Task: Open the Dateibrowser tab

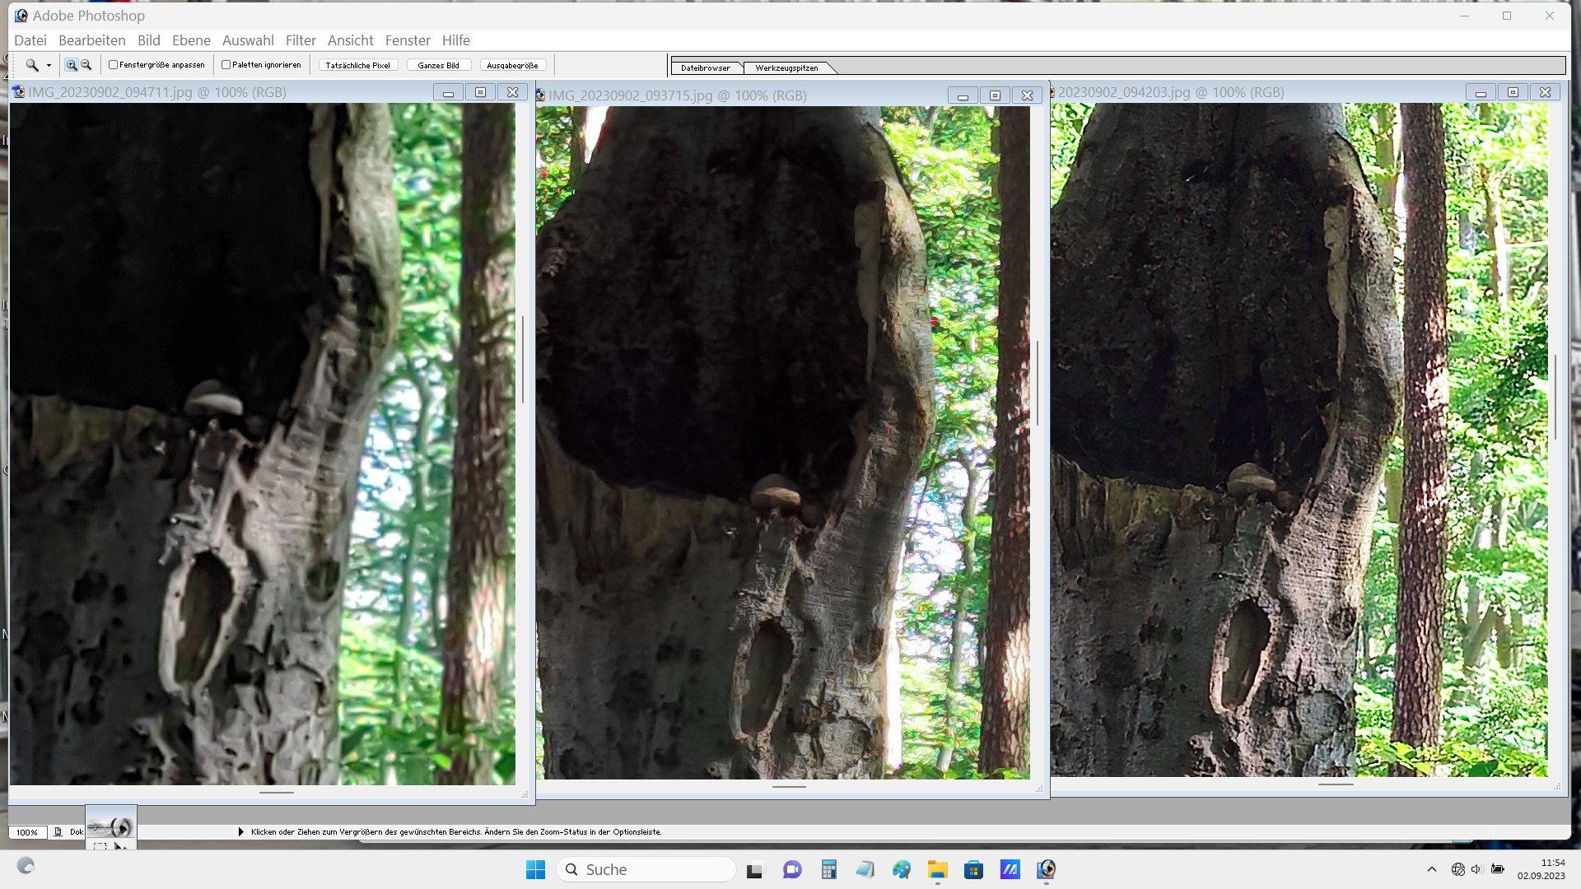Action: point(705,68)
